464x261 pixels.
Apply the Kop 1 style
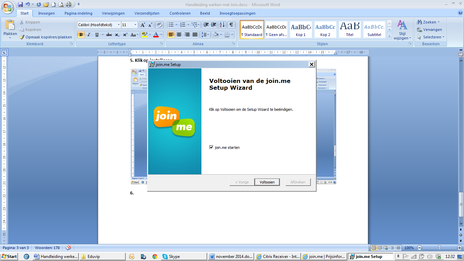pyautogui.click(x=301, y=30)
